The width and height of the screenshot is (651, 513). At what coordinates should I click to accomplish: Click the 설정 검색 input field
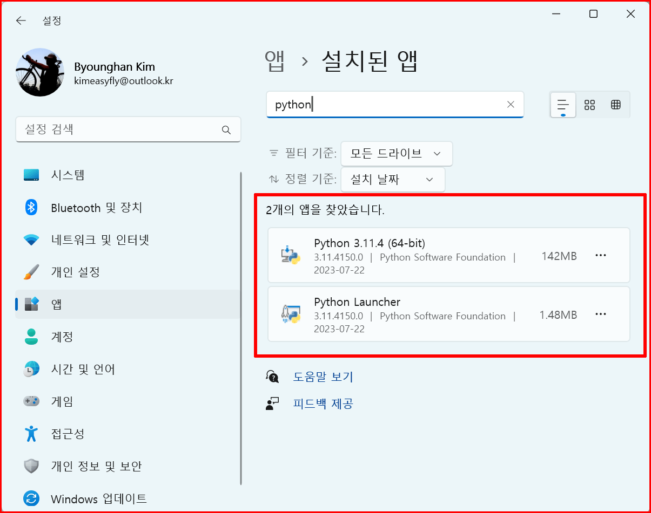pyautogui.click(x=128, y=129)
